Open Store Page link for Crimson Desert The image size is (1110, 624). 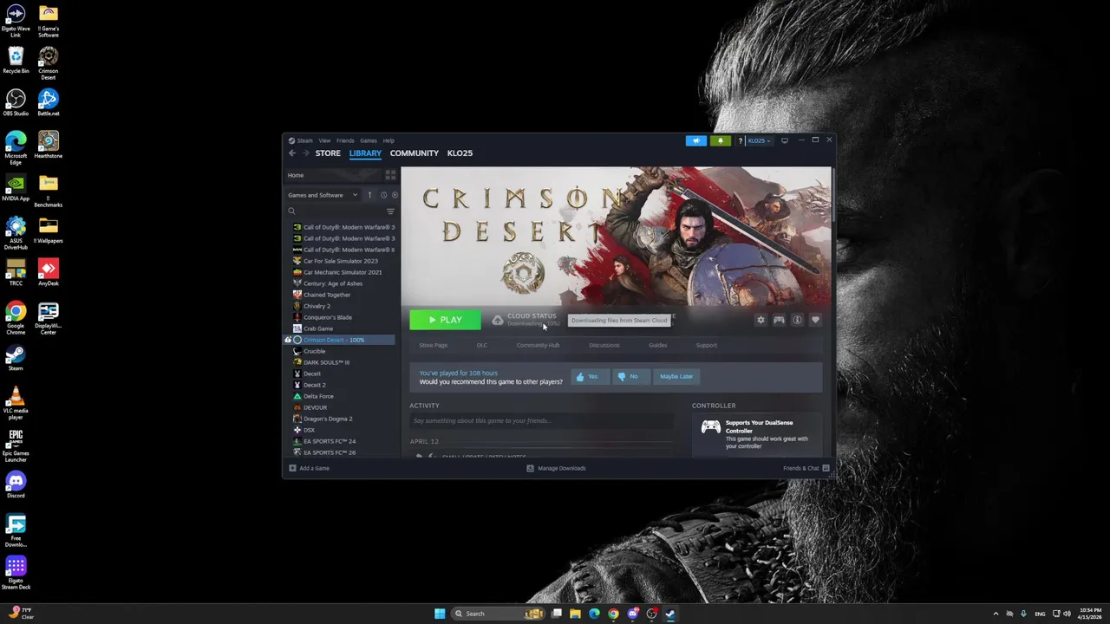pos(434,345)
